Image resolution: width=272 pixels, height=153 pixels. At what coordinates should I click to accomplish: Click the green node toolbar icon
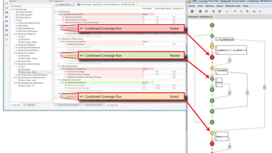(254, 11)
